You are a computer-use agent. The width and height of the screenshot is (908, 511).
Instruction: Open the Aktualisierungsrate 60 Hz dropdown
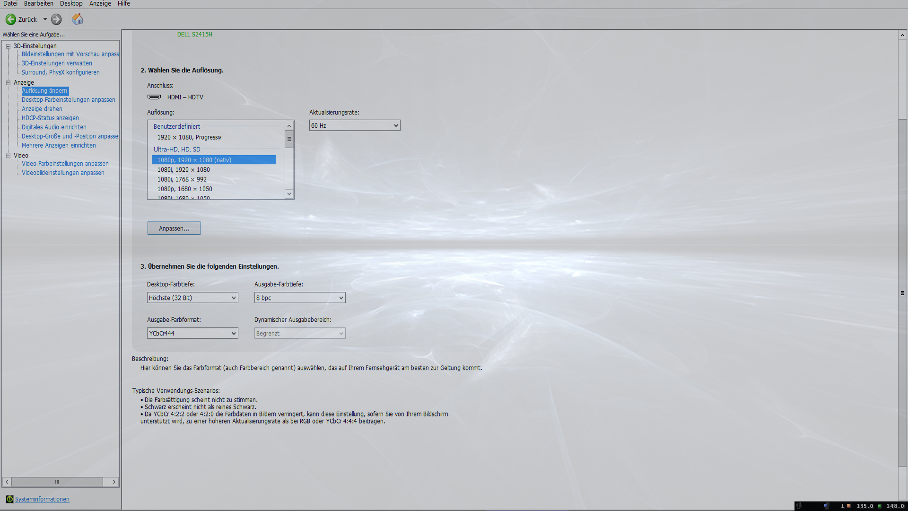(354, 125)
